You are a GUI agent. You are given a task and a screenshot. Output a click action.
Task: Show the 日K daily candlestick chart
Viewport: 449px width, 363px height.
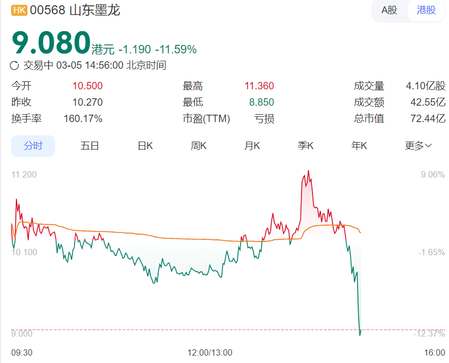145,146
